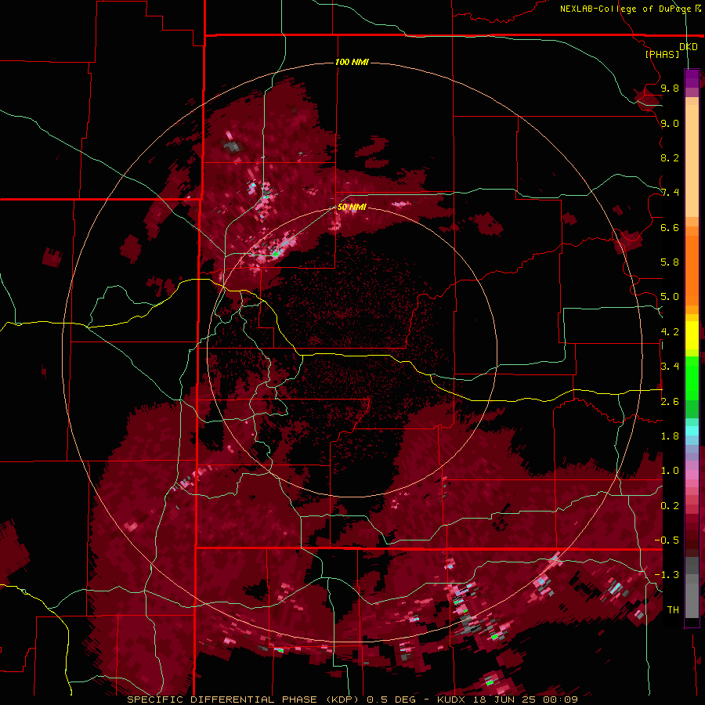Click the KDP product caption at bottom

pos(352,700)
